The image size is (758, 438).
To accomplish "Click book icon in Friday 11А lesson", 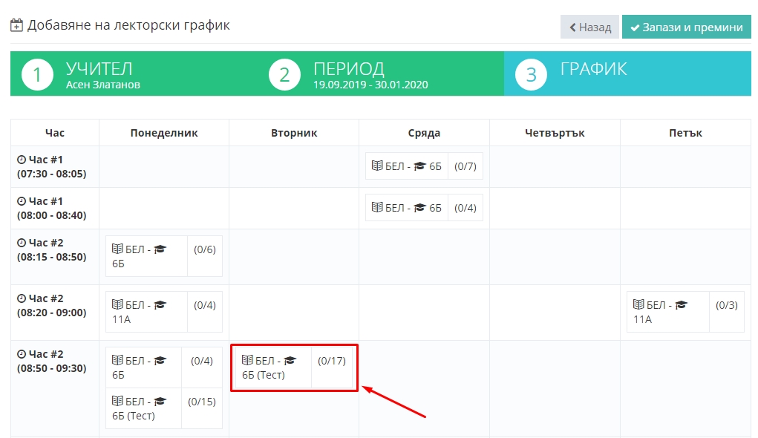I will coord(638,304).
